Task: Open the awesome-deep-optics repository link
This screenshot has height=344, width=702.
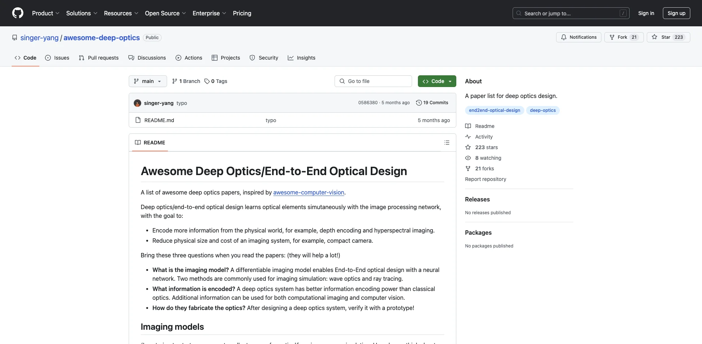Action: pyautogui.click(x=102, y=38)
